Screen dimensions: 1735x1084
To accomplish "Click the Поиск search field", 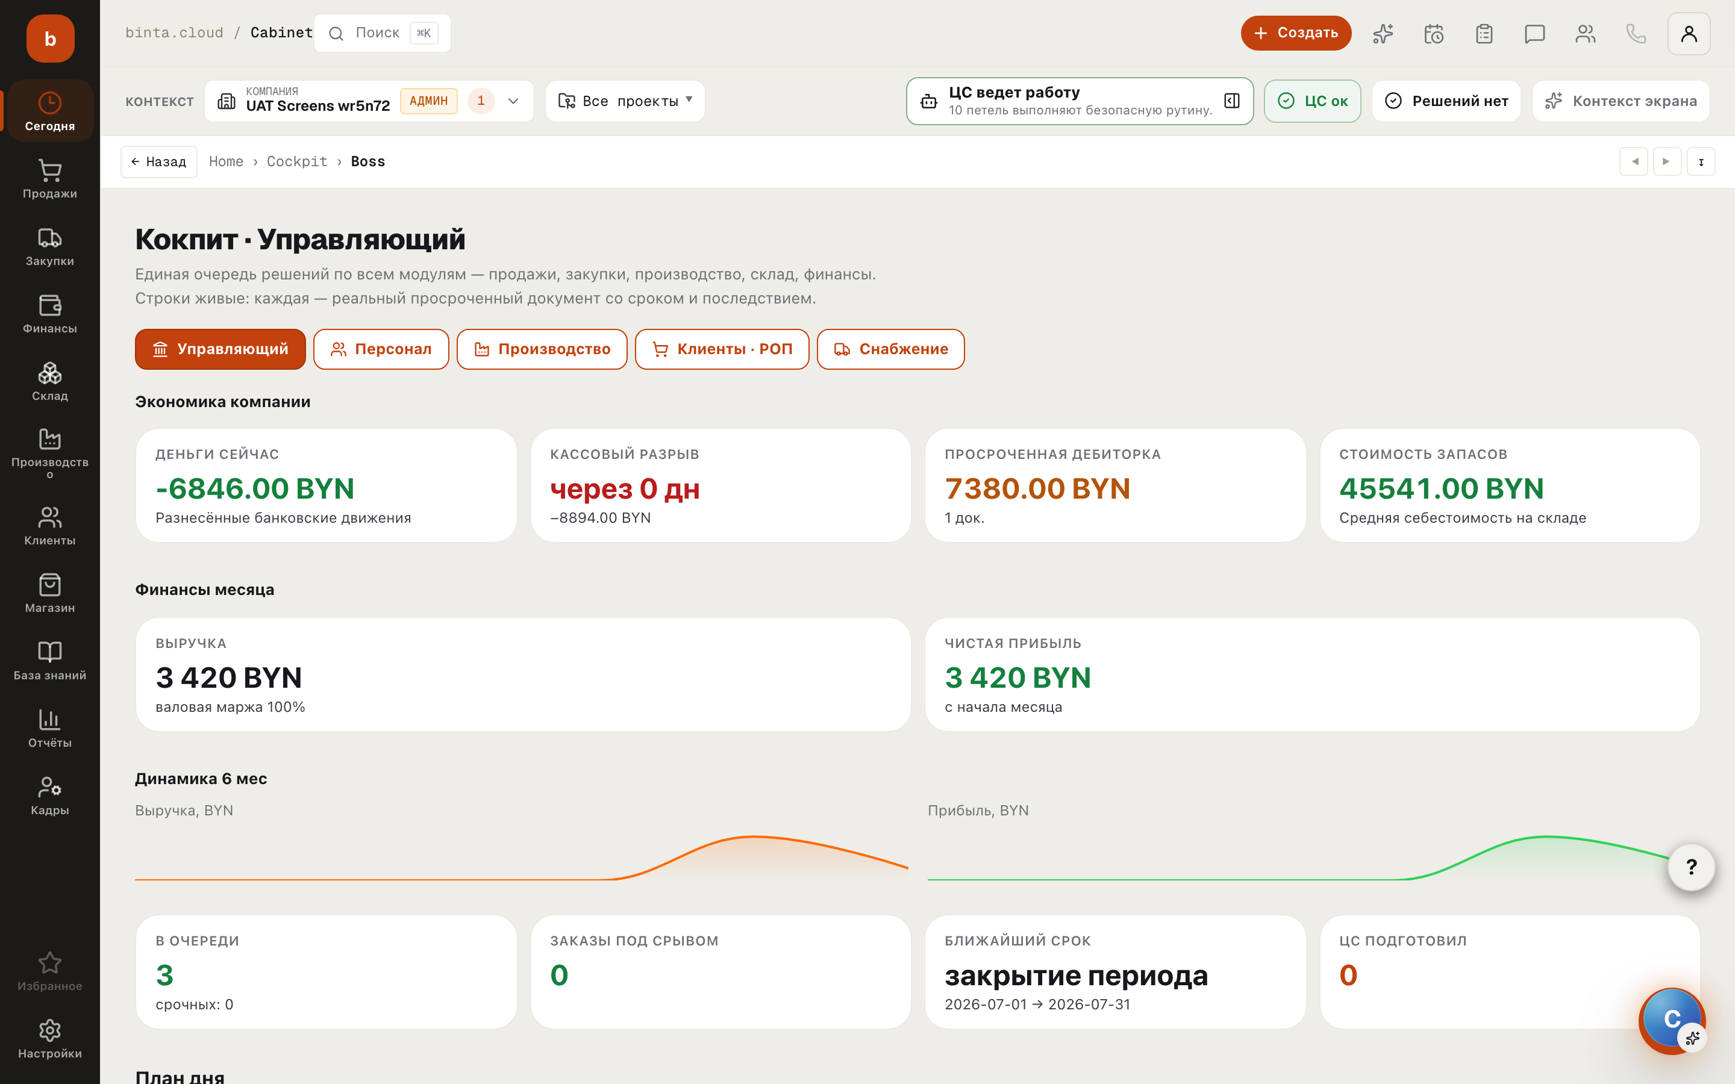I will click(x=382, y=33).
